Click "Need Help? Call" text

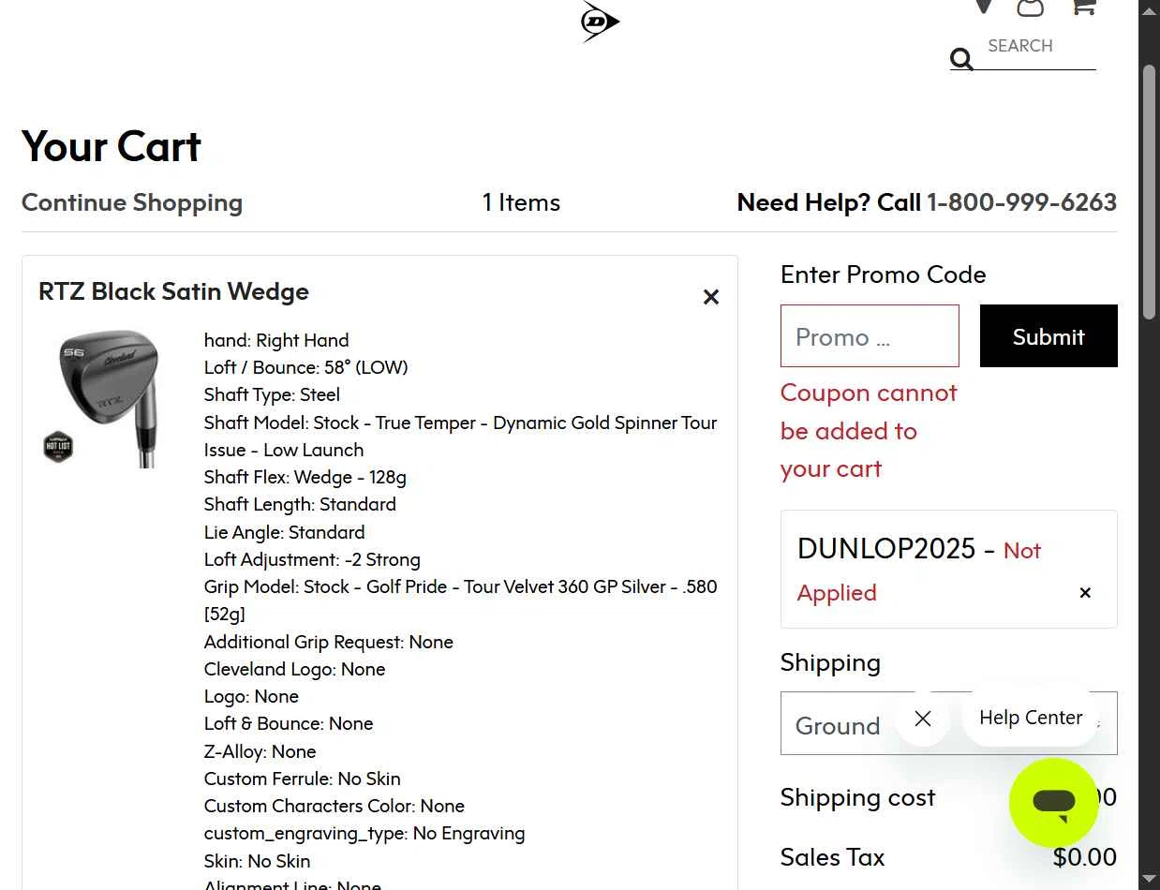click(x=829, y=202)
